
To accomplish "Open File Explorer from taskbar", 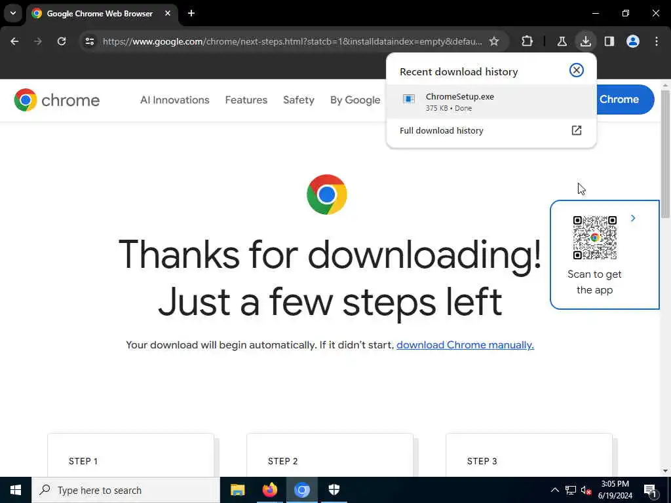I will 237,490.
